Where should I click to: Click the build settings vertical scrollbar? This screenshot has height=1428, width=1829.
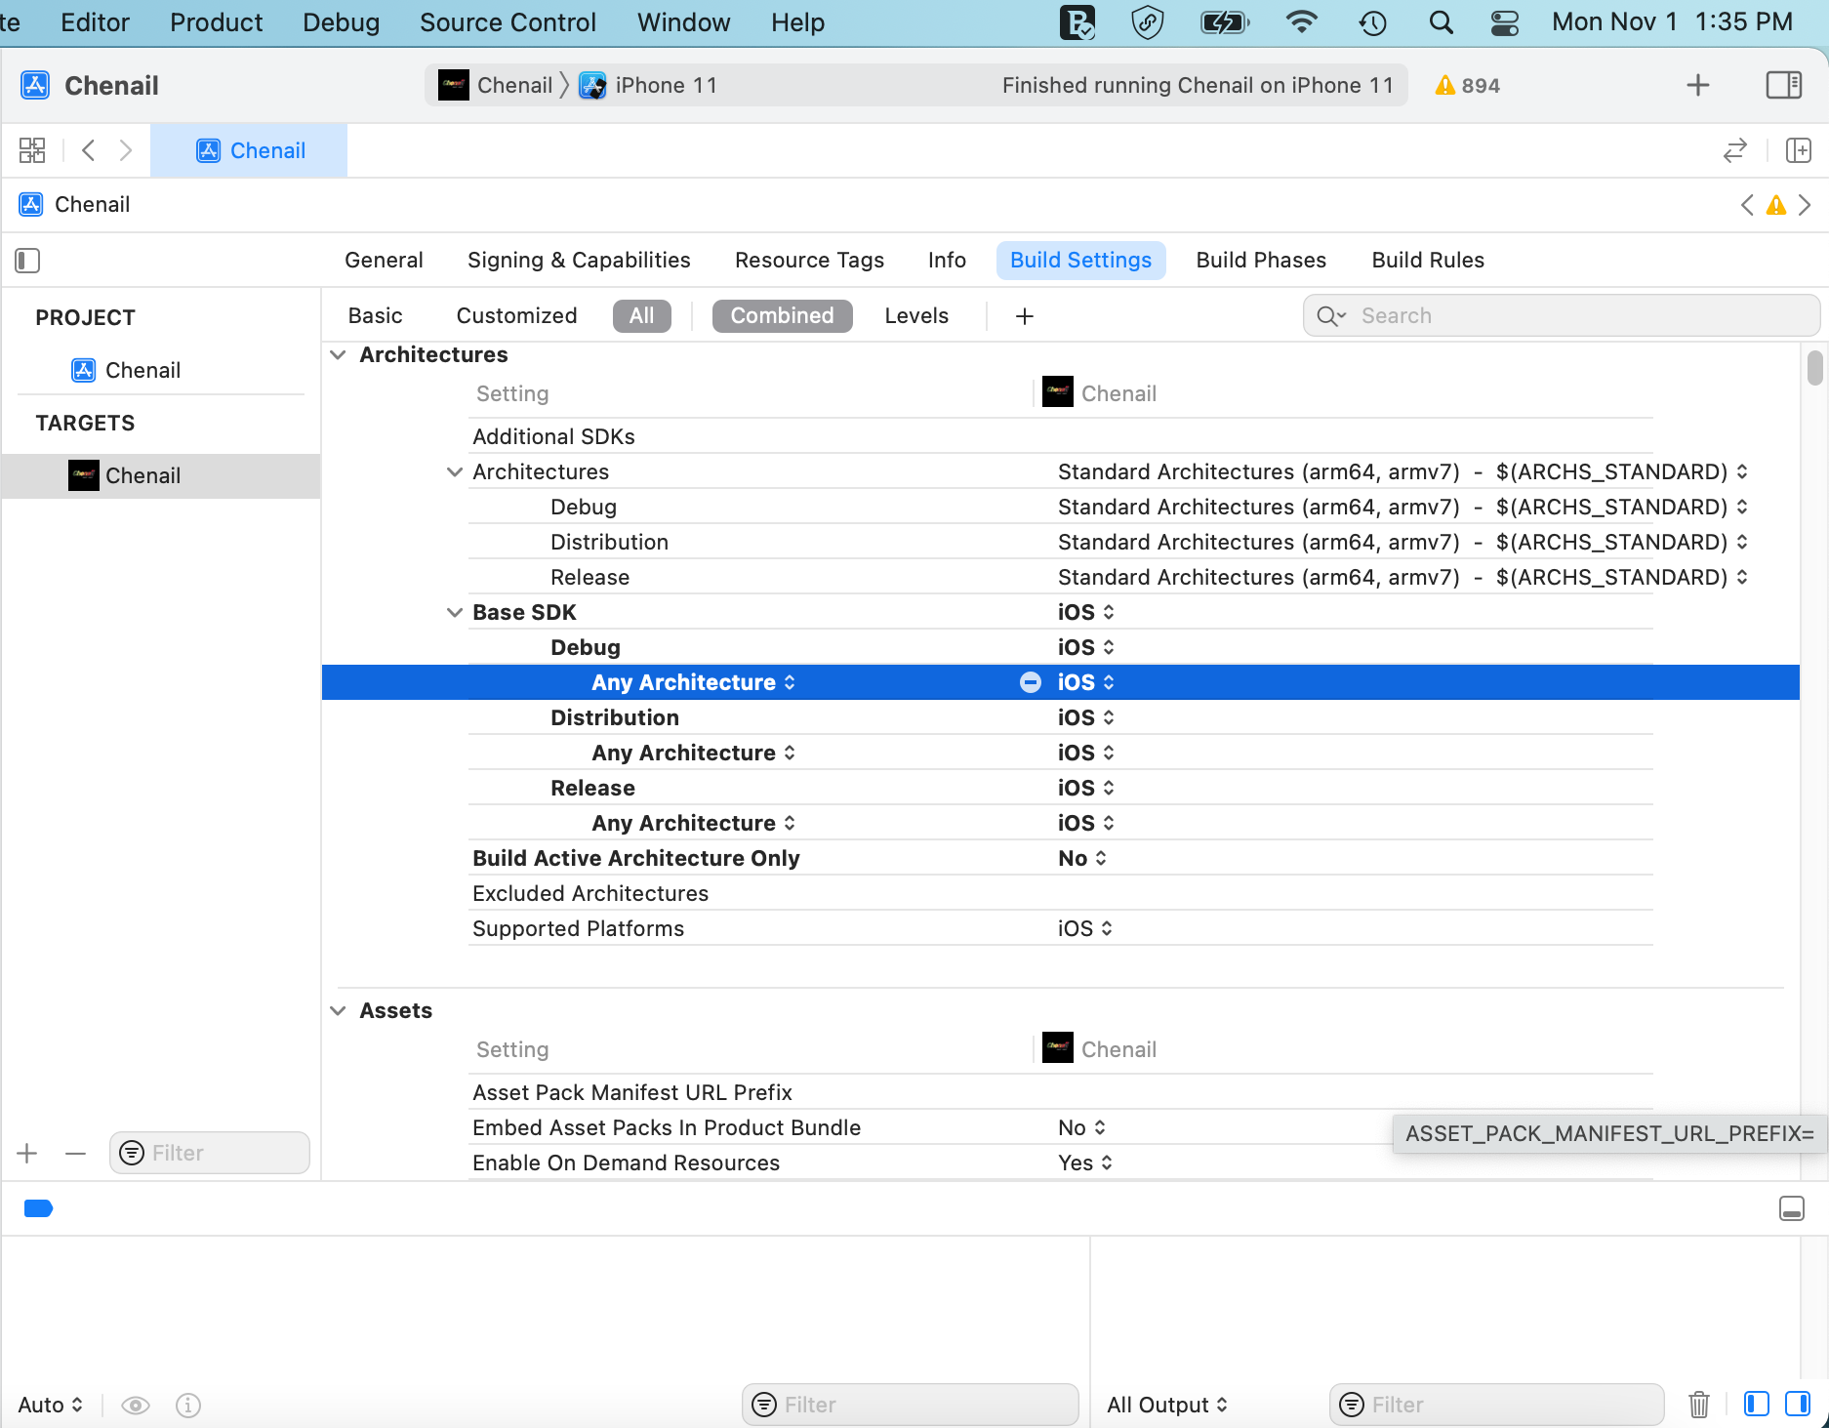(1814, 368)
